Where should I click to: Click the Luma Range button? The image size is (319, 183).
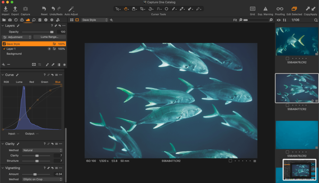click(x=50, y=37)
